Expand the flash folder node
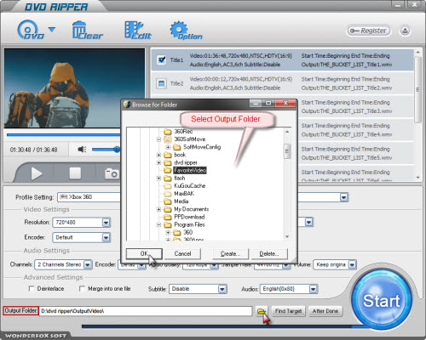Viewport: 426px width, 340px height. click(x=159, y=178)
